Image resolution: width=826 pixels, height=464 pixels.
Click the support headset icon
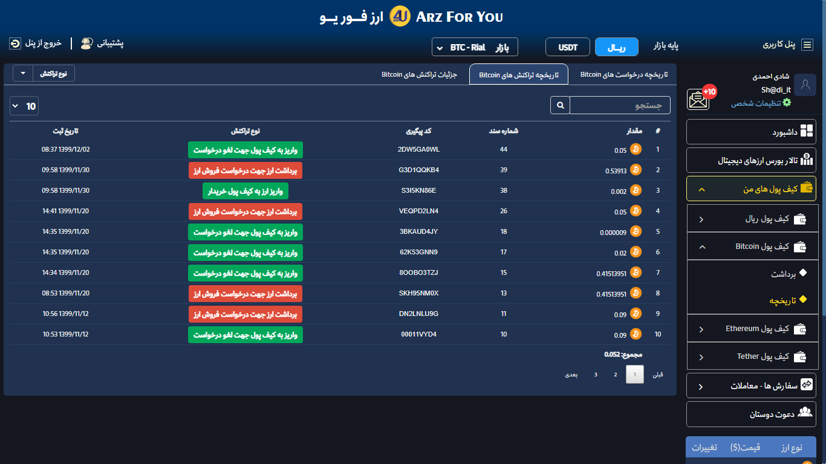tap(86, 43)
